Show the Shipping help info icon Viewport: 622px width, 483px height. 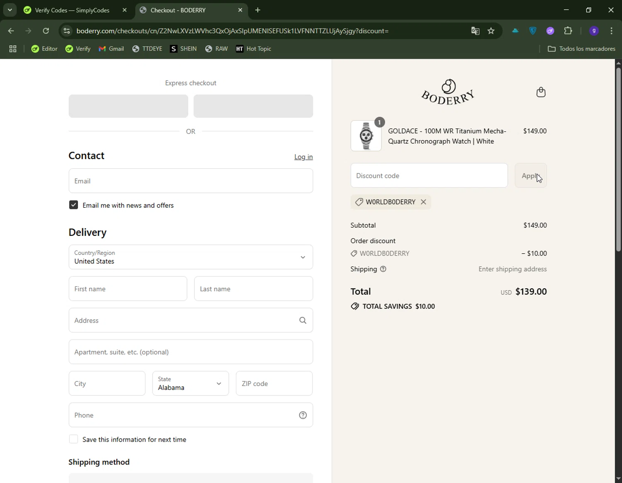click(383, 269)
